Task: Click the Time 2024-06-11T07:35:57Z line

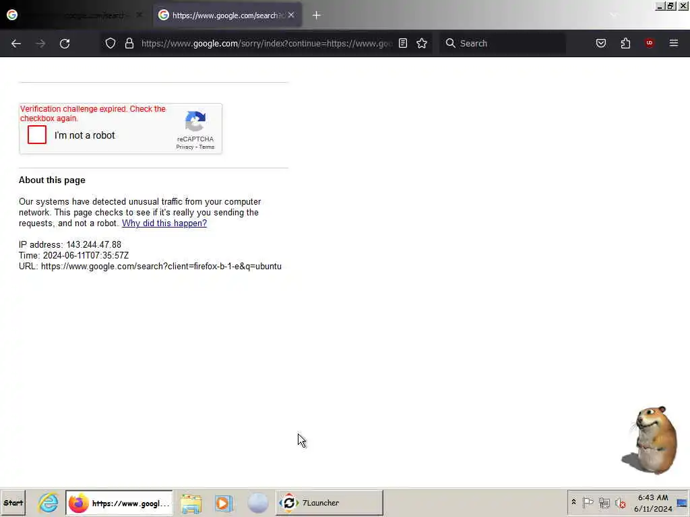Action: coord(73,255)
